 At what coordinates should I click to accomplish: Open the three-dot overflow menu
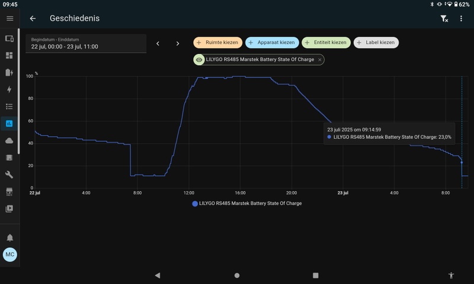tap(461, 18)
